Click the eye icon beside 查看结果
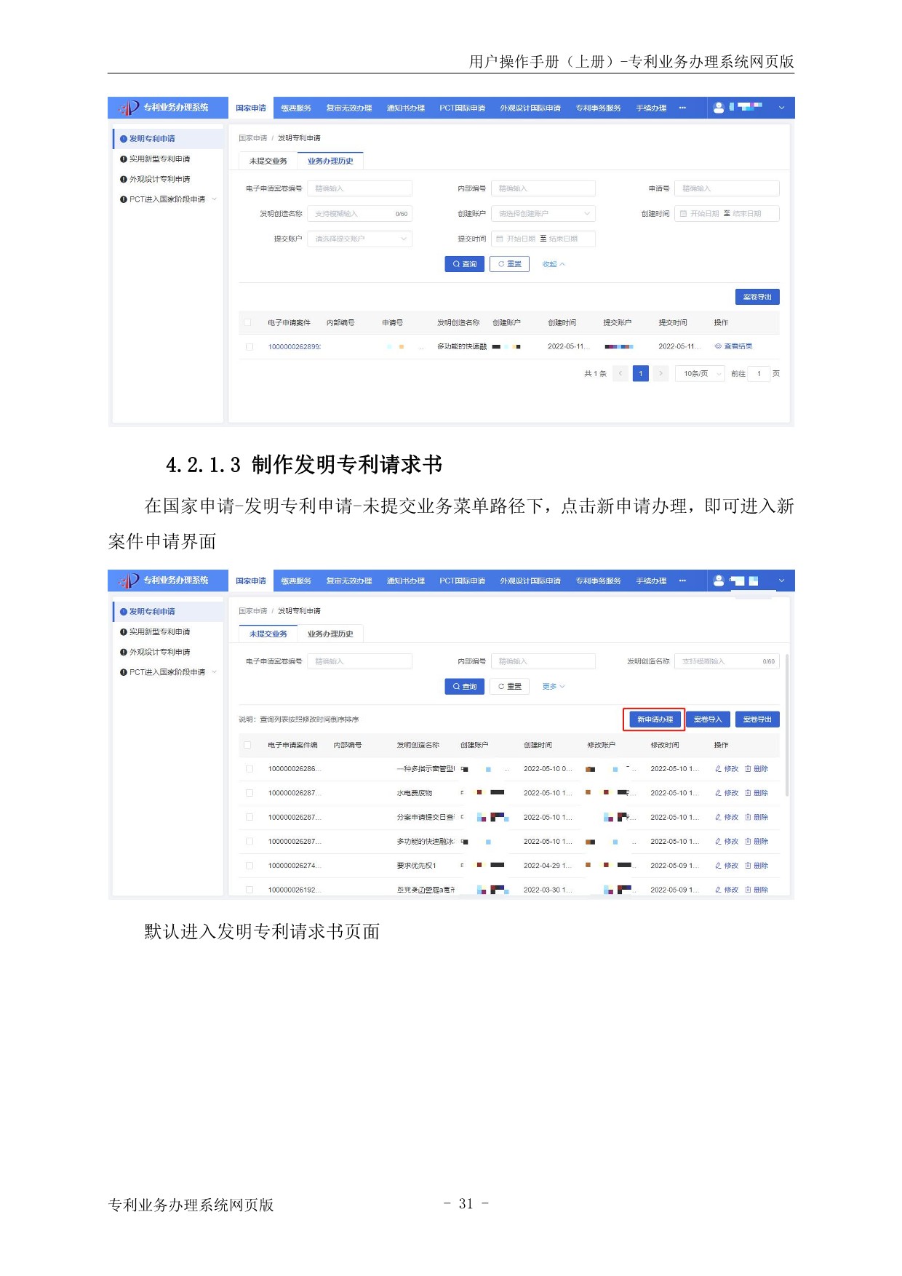Image resolution: width=902 pixels, height=1276 pixels. 718,346
